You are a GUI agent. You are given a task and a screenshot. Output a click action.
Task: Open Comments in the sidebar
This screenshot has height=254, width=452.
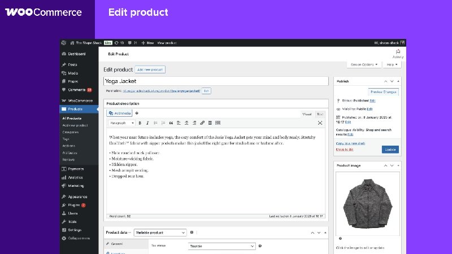(77, 90)
